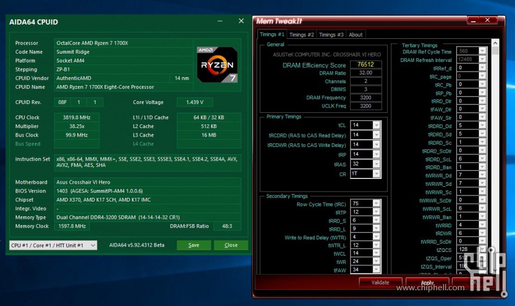Image resolution: width=515 pixels, height=306 pixels.
Task: Open the tRRD_L dropdown
Action: coord(377,228)
